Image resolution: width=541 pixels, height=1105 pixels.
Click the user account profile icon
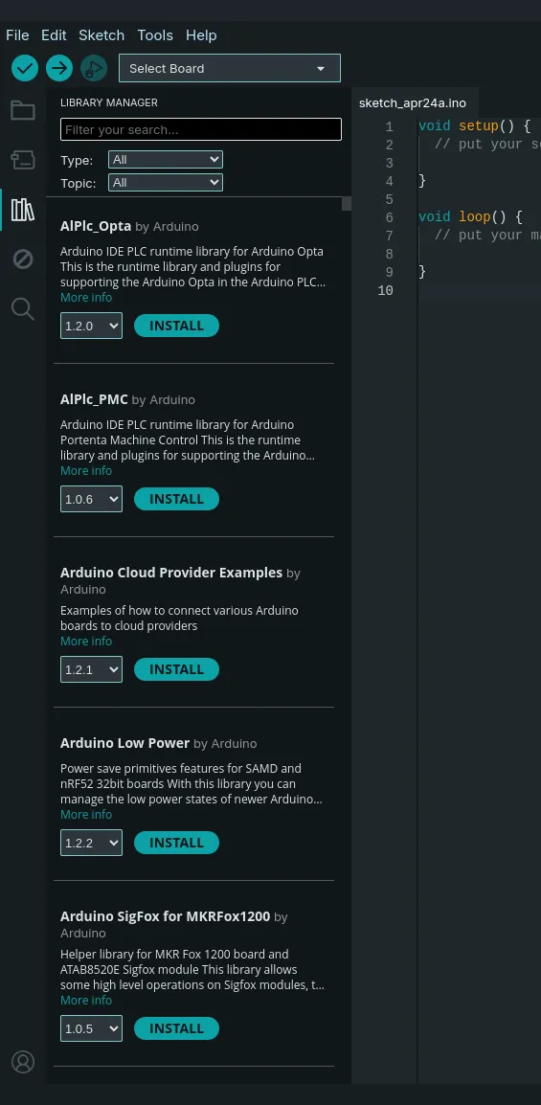(23, 1062)
